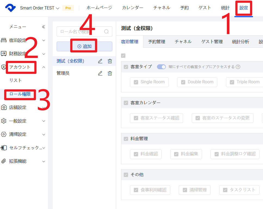The height and width of the screenshot is (209, 263).
Task: Select the 管理员 role in list
Action: coord(63,73)
